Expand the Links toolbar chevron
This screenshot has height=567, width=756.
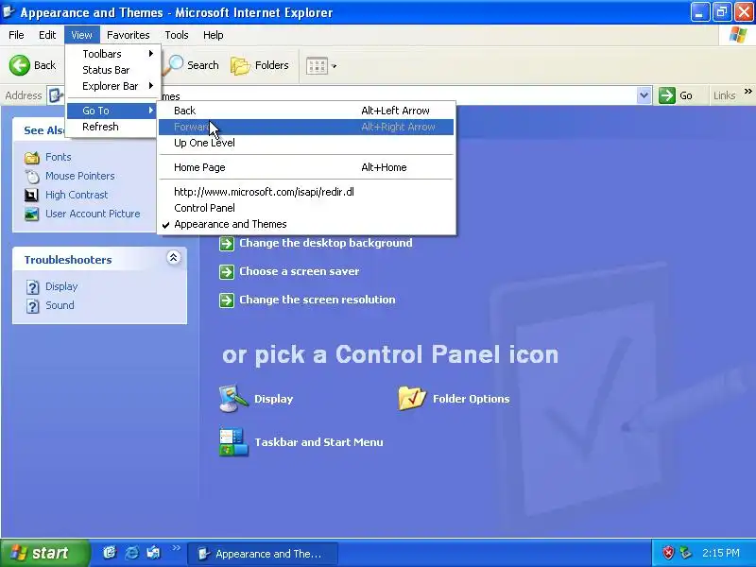[x=747, y=91]
